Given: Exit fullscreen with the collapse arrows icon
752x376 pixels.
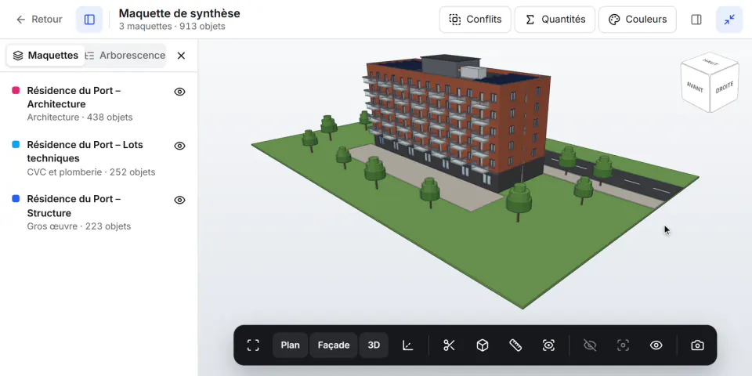Looking at the screenshot, I should 729,19.
